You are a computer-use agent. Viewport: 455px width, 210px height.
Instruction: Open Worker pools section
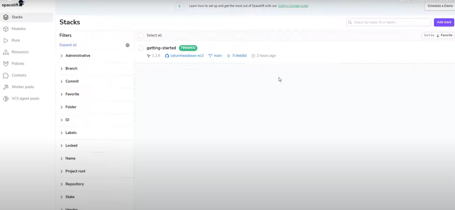(x=23, y=87)
